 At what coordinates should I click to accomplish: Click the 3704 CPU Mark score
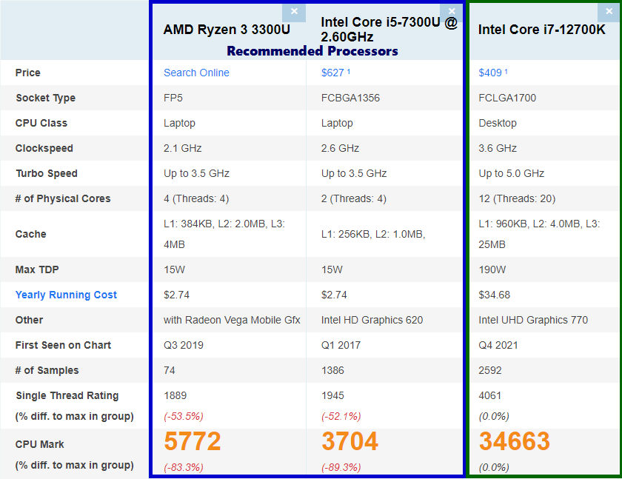[350, 442]
